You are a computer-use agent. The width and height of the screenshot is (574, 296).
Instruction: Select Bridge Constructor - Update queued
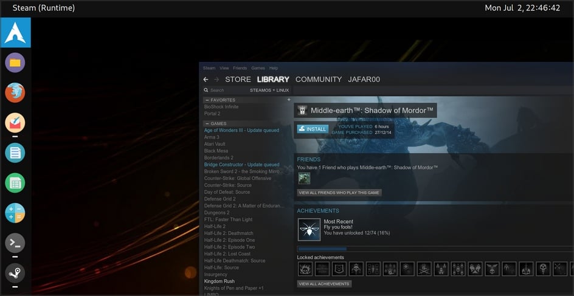[x=241, y=165]
